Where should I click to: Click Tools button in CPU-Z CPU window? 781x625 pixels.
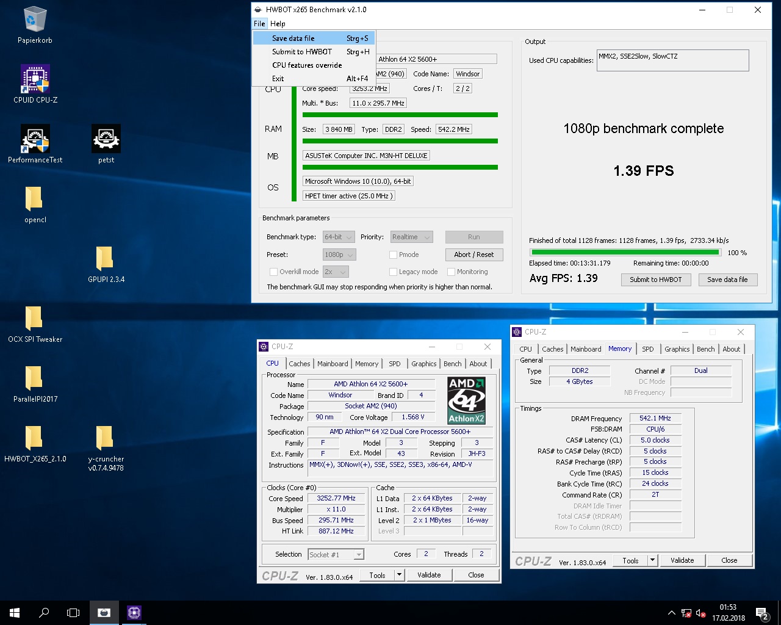[377, 575]
